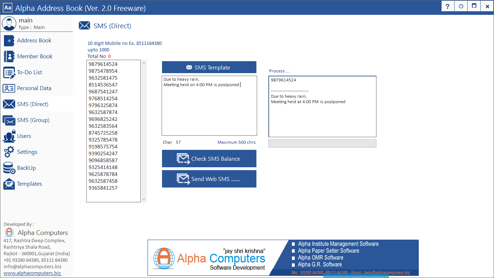Viewport: 494px width, 278px height.
Task: Click number 9632581475 in the mobile list
Action: click(103, 78)
